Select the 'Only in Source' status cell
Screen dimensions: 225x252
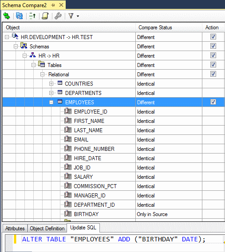[169, 214]
